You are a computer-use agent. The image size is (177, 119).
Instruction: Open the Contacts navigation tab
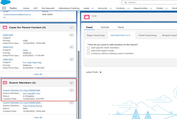[x=120, y=8]
